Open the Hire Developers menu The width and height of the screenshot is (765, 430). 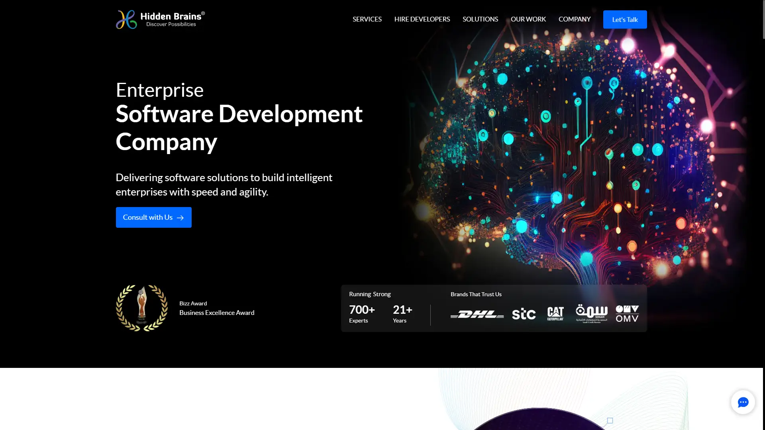coord(422,20)
